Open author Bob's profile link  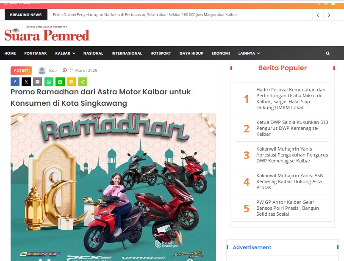click(x=53, y=71)
